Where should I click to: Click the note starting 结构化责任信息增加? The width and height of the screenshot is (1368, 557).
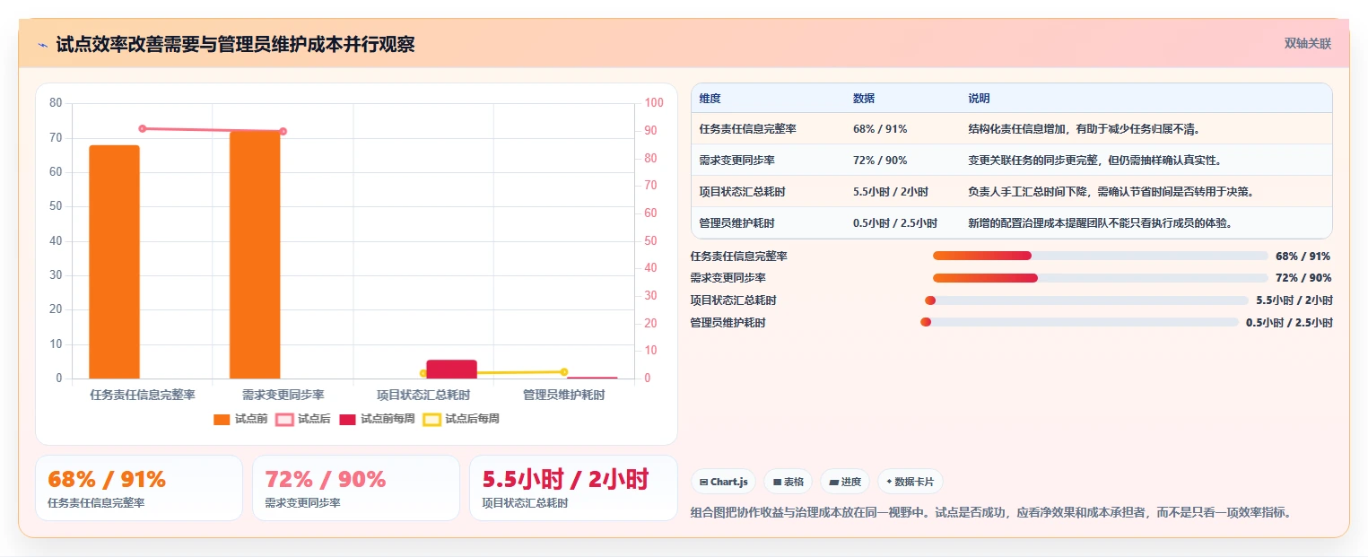pos(1085,129)
